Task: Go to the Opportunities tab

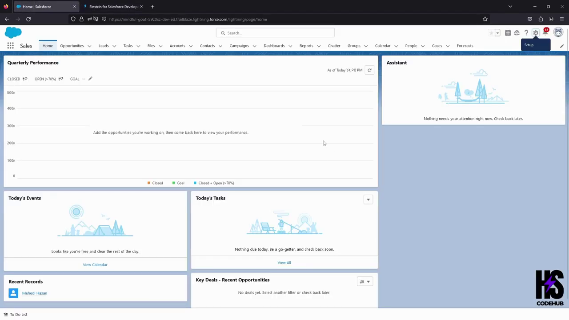Action: pos(72,46)
